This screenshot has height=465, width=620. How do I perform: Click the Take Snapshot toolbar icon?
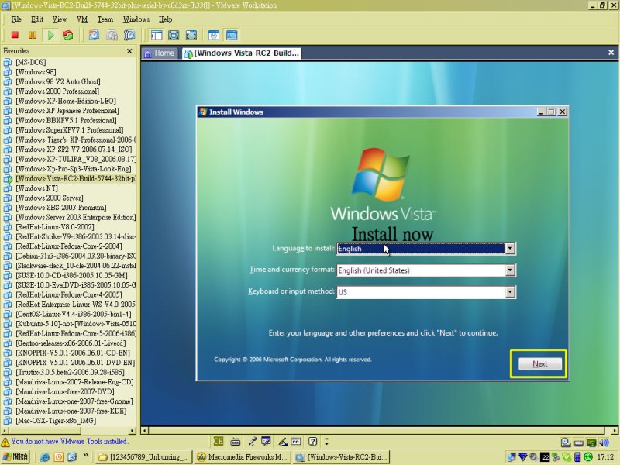click(x=94, y=35)
